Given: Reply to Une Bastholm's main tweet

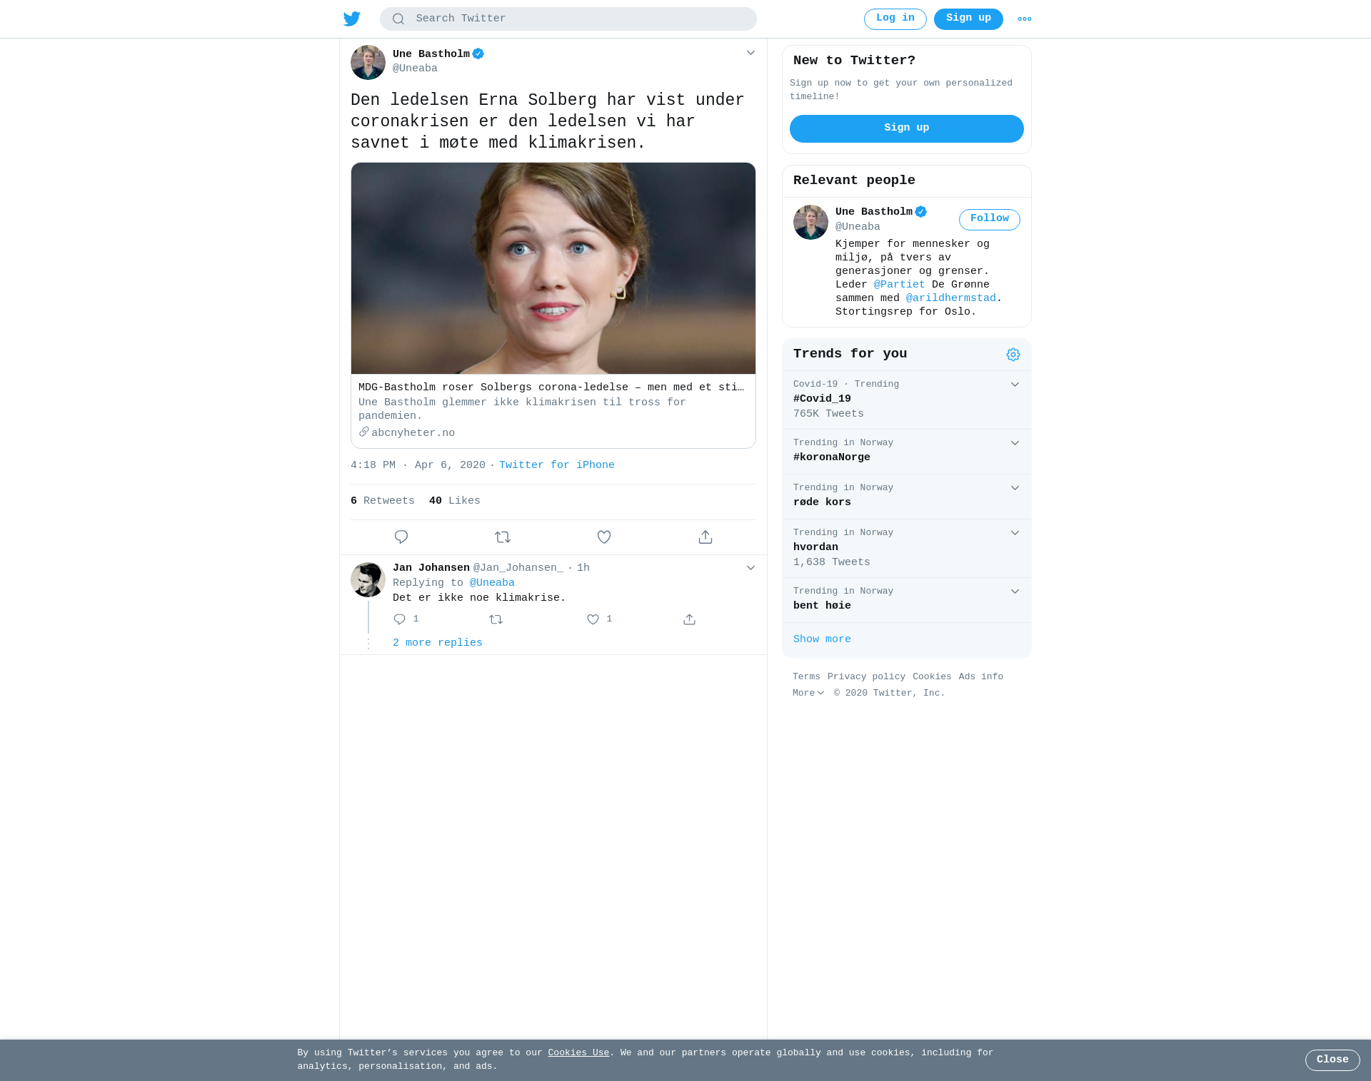Looking at the screenshot, I should point(401,537).
